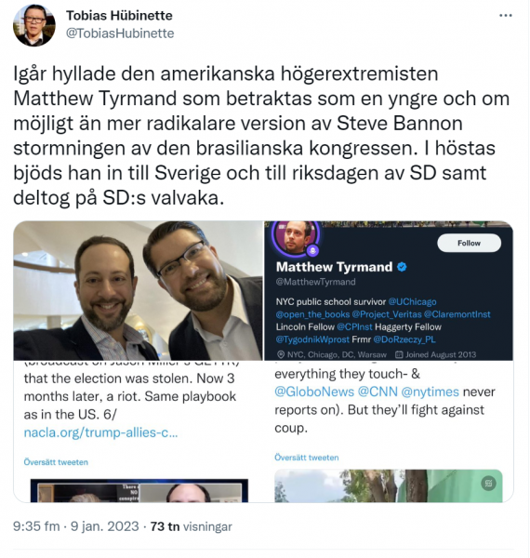Click the media icon on green image
This screenshot has height=558, width=530.
click(488, 484)
